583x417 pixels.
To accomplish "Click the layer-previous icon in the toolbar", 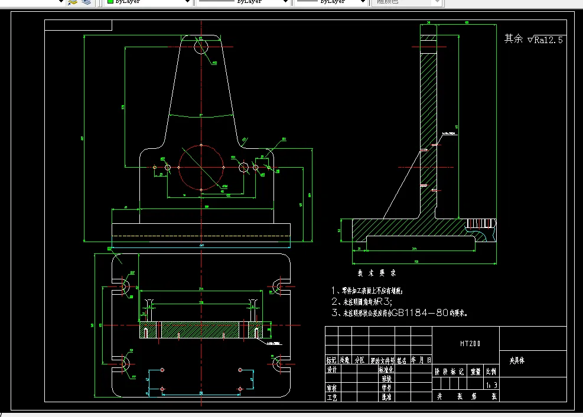I will coord(73,2).
